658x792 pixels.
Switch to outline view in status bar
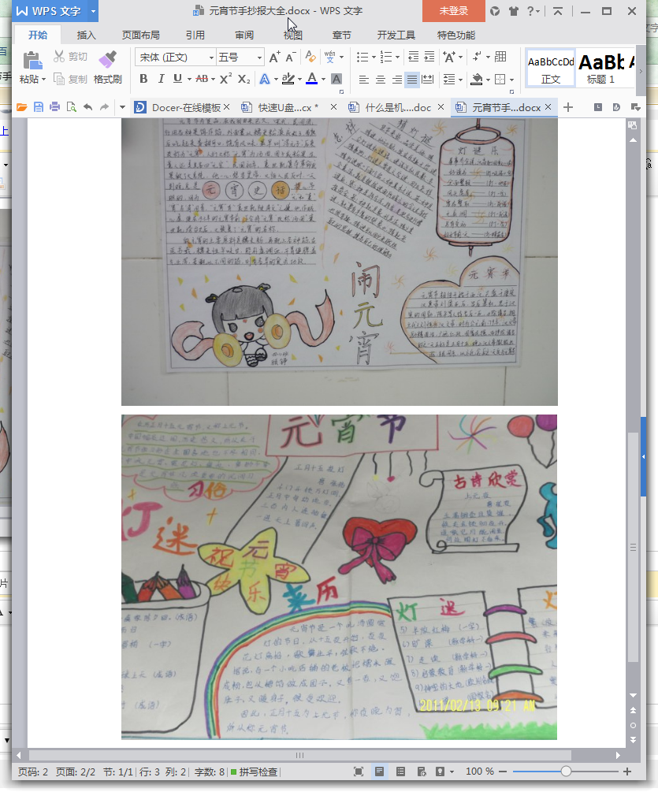(x=400, y=772)
